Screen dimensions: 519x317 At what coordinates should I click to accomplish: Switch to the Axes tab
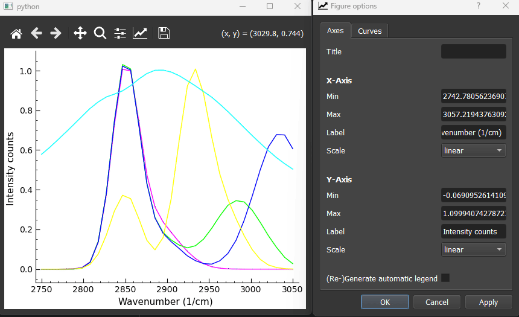(x=336, y=31)
